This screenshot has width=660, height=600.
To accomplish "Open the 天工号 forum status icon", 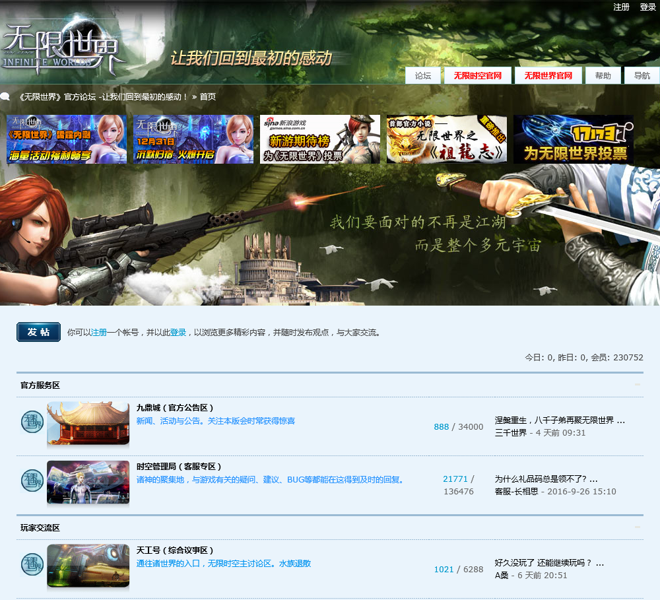I will 32,564.
